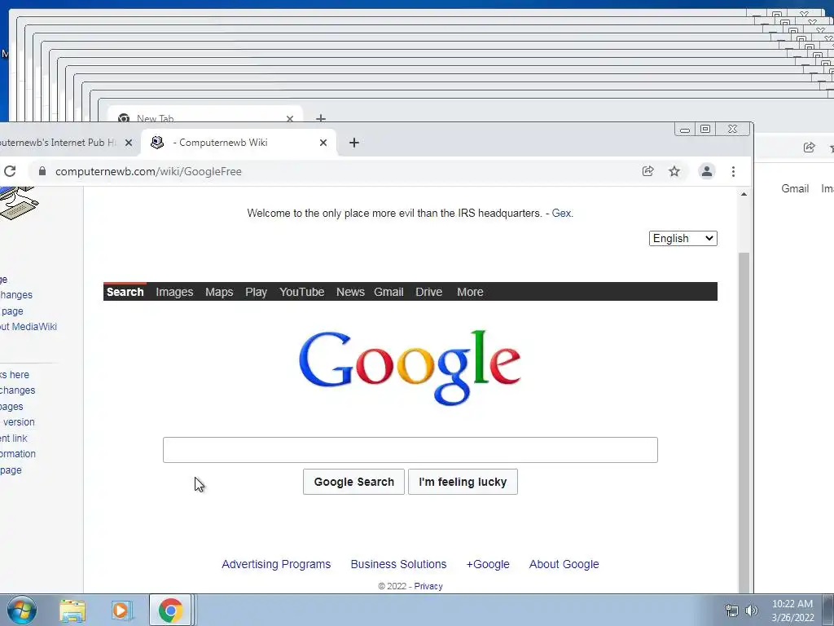Close the New Tab tab in the background window
The width and height of the screenshot is (834, 626).
(x=290, y=119)
